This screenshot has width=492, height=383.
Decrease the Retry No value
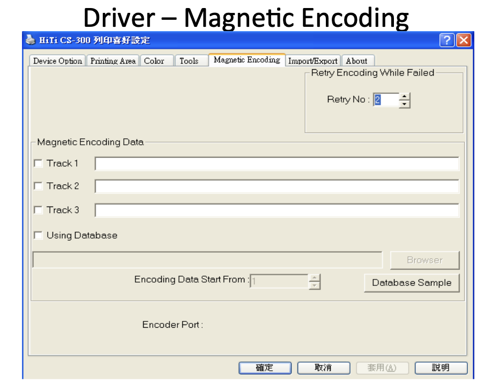tap(405, 104)
